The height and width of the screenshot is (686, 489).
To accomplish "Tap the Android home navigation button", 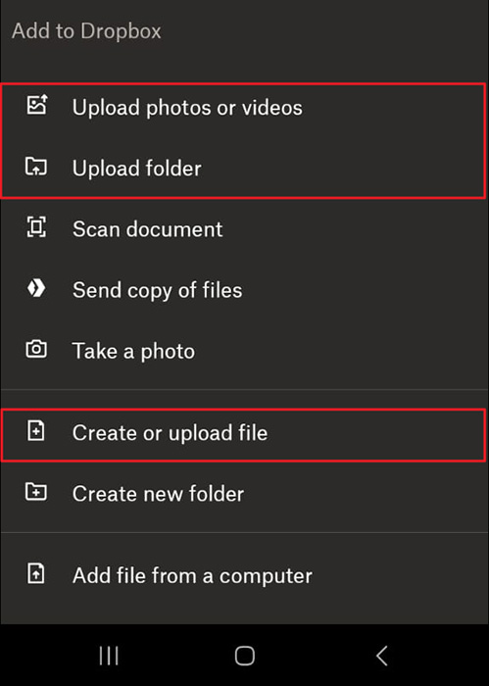I will tap(245, 656).
